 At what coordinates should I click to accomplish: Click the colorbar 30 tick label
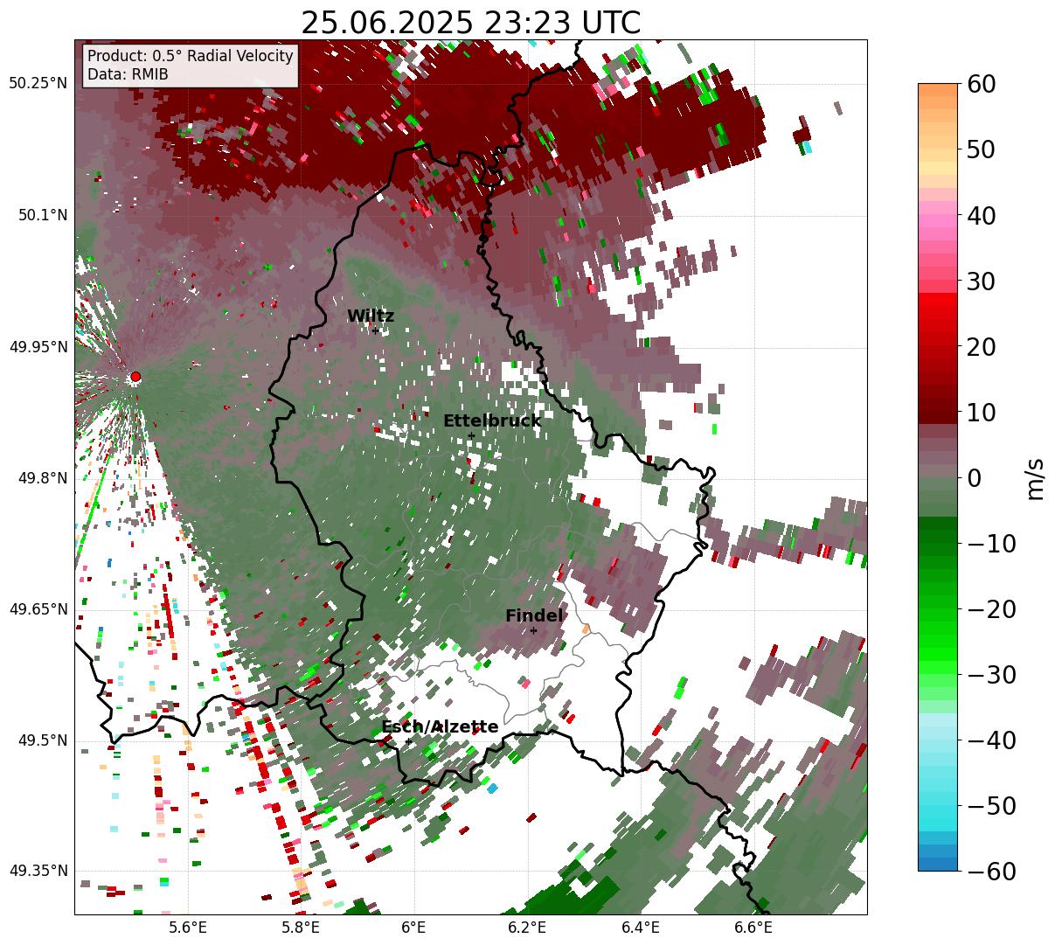point(980,281)
